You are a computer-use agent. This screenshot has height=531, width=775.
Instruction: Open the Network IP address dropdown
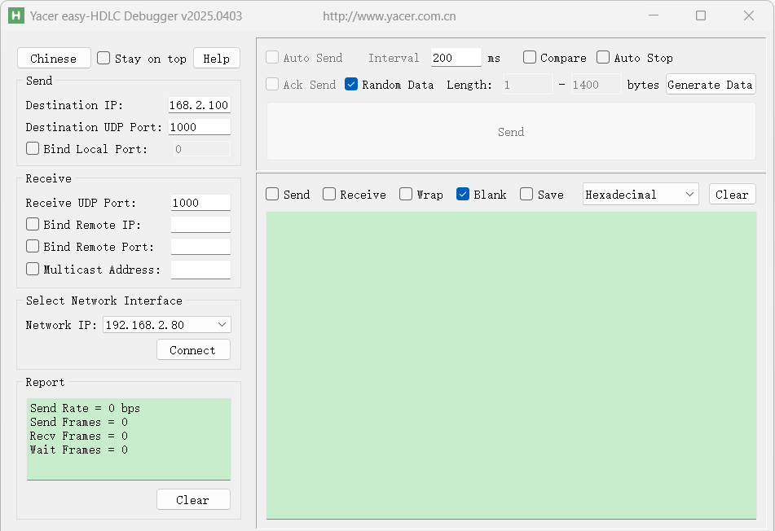[166, 324]
